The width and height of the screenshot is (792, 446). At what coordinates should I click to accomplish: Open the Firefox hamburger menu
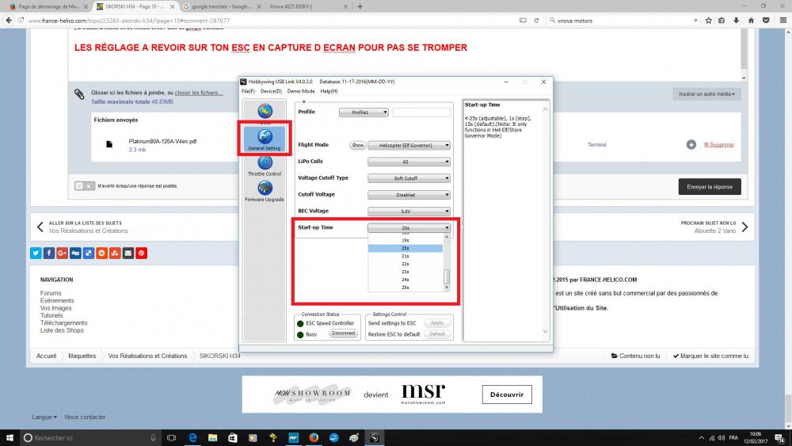click(783, 21)
